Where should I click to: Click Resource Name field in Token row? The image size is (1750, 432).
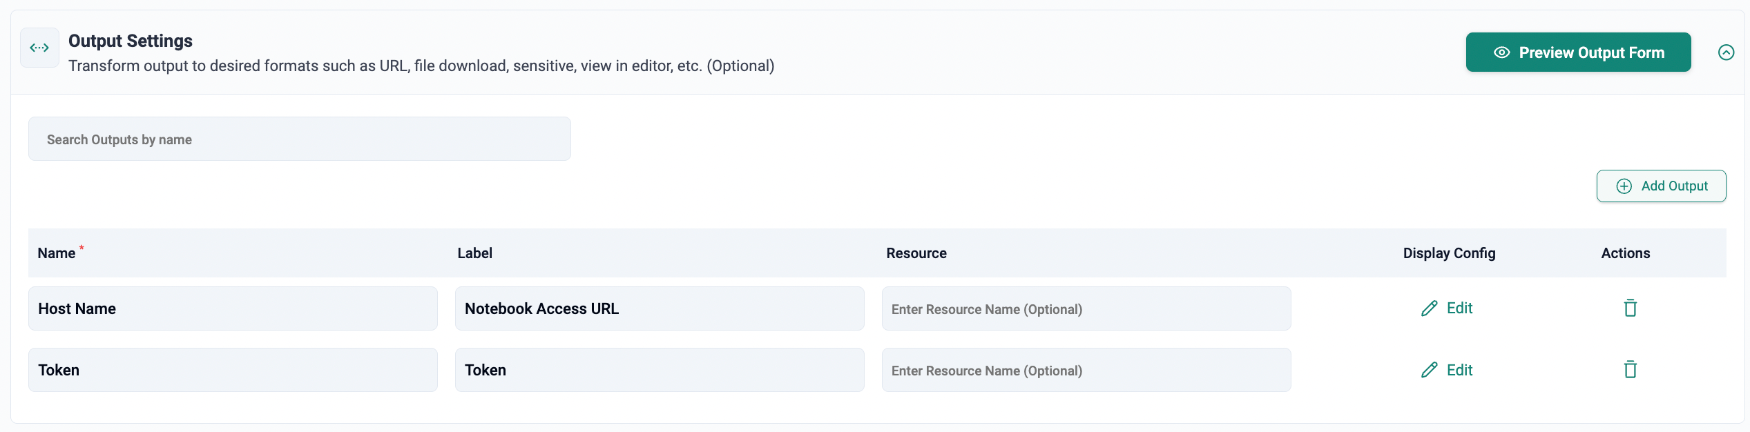pyautogui.click(x=1086, y=371)
